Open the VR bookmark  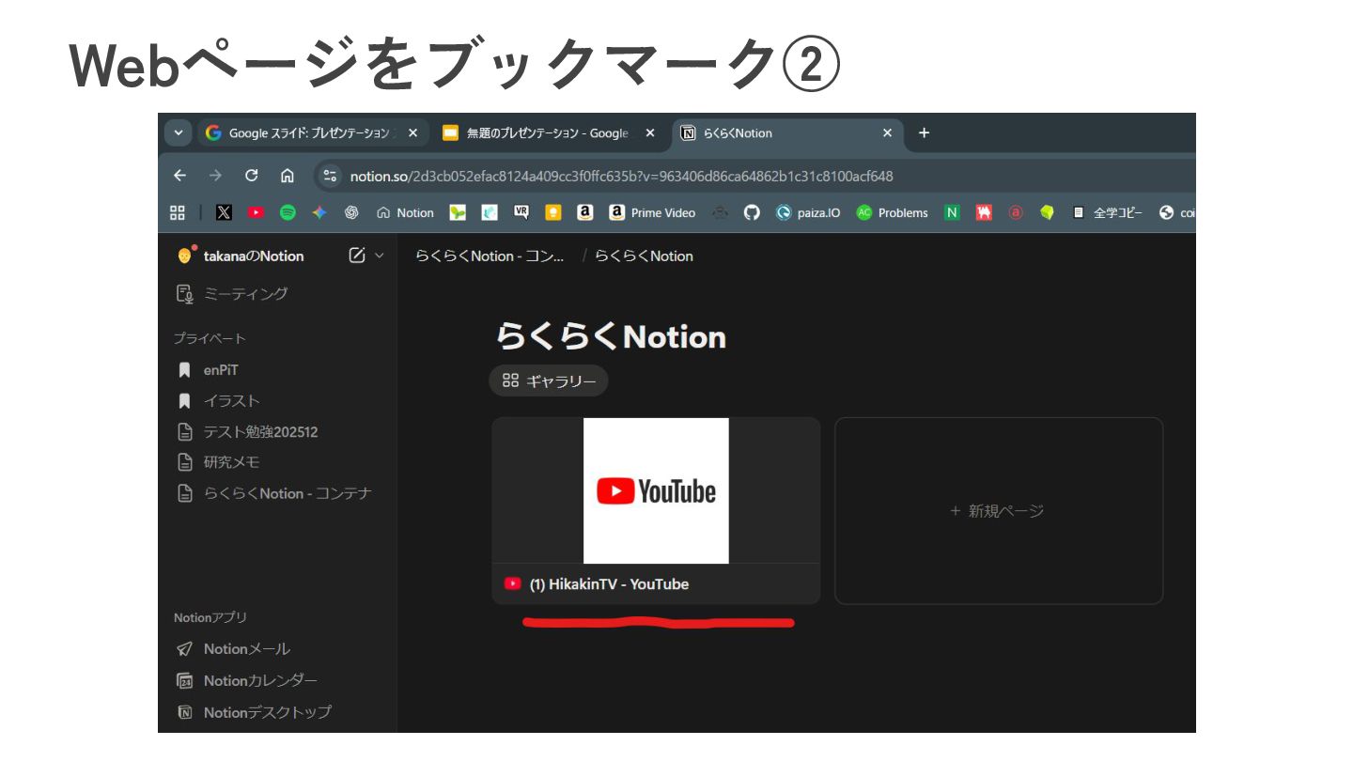[521, 213]
